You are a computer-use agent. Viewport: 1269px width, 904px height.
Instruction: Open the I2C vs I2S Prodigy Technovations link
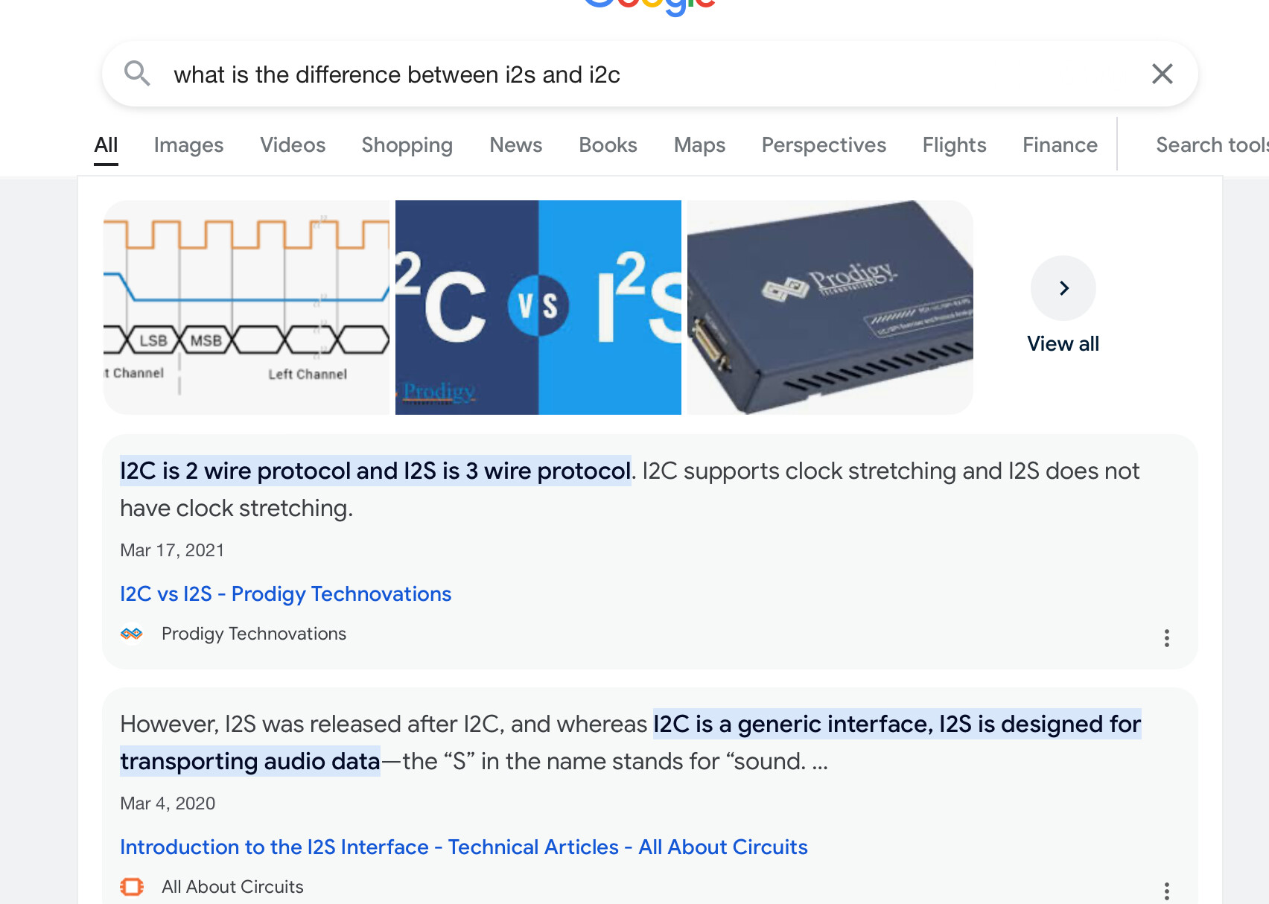click(285, 594)
